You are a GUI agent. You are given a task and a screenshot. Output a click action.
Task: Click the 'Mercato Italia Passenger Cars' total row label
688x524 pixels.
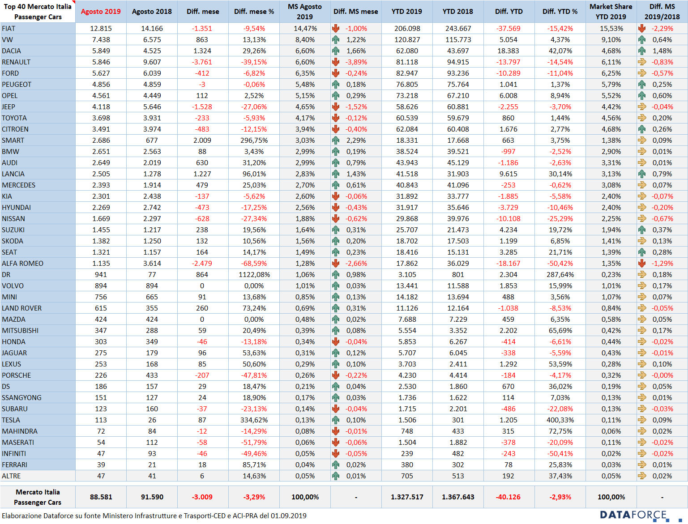(38, 497)
